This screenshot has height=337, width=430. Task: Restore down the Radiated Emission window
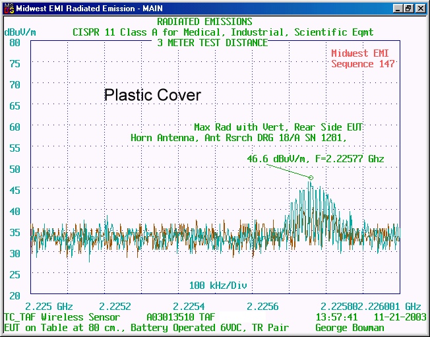(409, 9)
